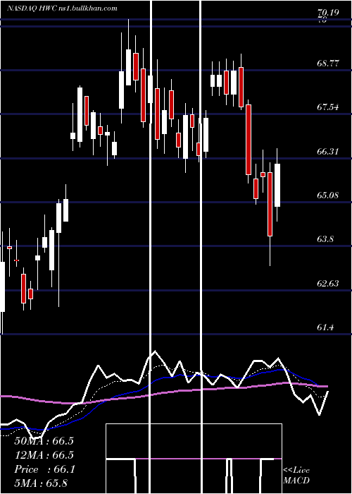Click the <<Live MACD label

[x=296, y=475]
